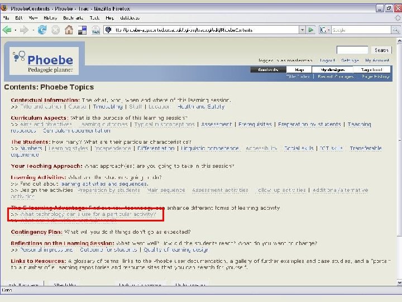
Task: Open the Health and Safety link
Action: pos(201,107)
